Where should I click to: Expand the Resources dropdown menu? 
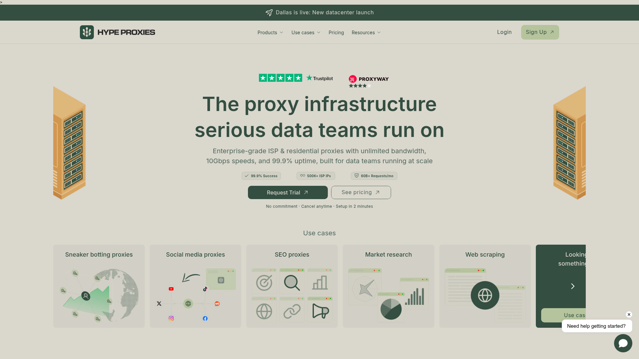click(366, 33)
